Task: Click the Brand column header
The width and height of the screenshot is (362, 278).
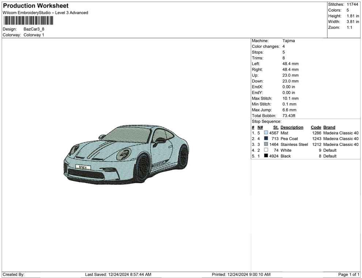Action: point(329,127)
